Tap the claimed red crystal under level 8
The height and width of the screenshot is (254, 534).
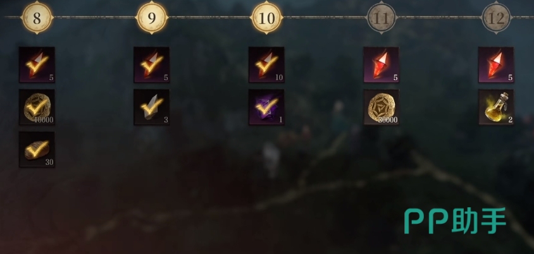37,65
